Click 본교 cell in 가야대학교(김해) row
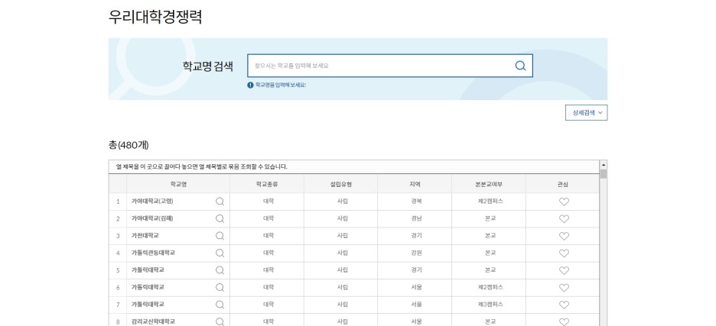Viewport: 716px width, 326px height. [x=490, y=218]
